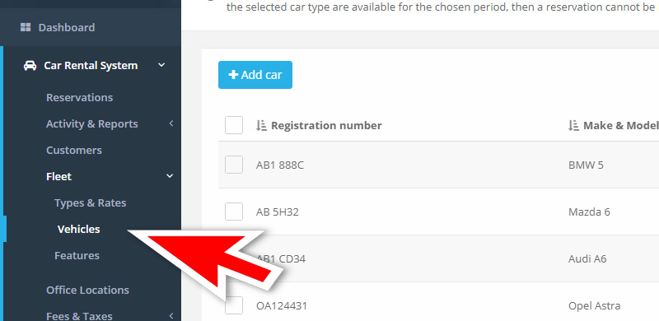Image resolution: width=659 pixels, height=321 pixels.
Task: Go to the Customers section
Action: (x=74, y=150)
